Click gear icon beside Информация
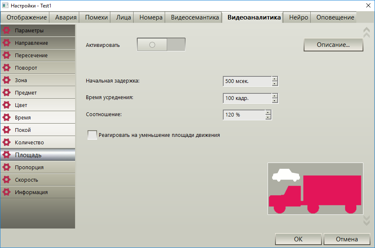Screen dimensions: 375x248 [7, 192]
